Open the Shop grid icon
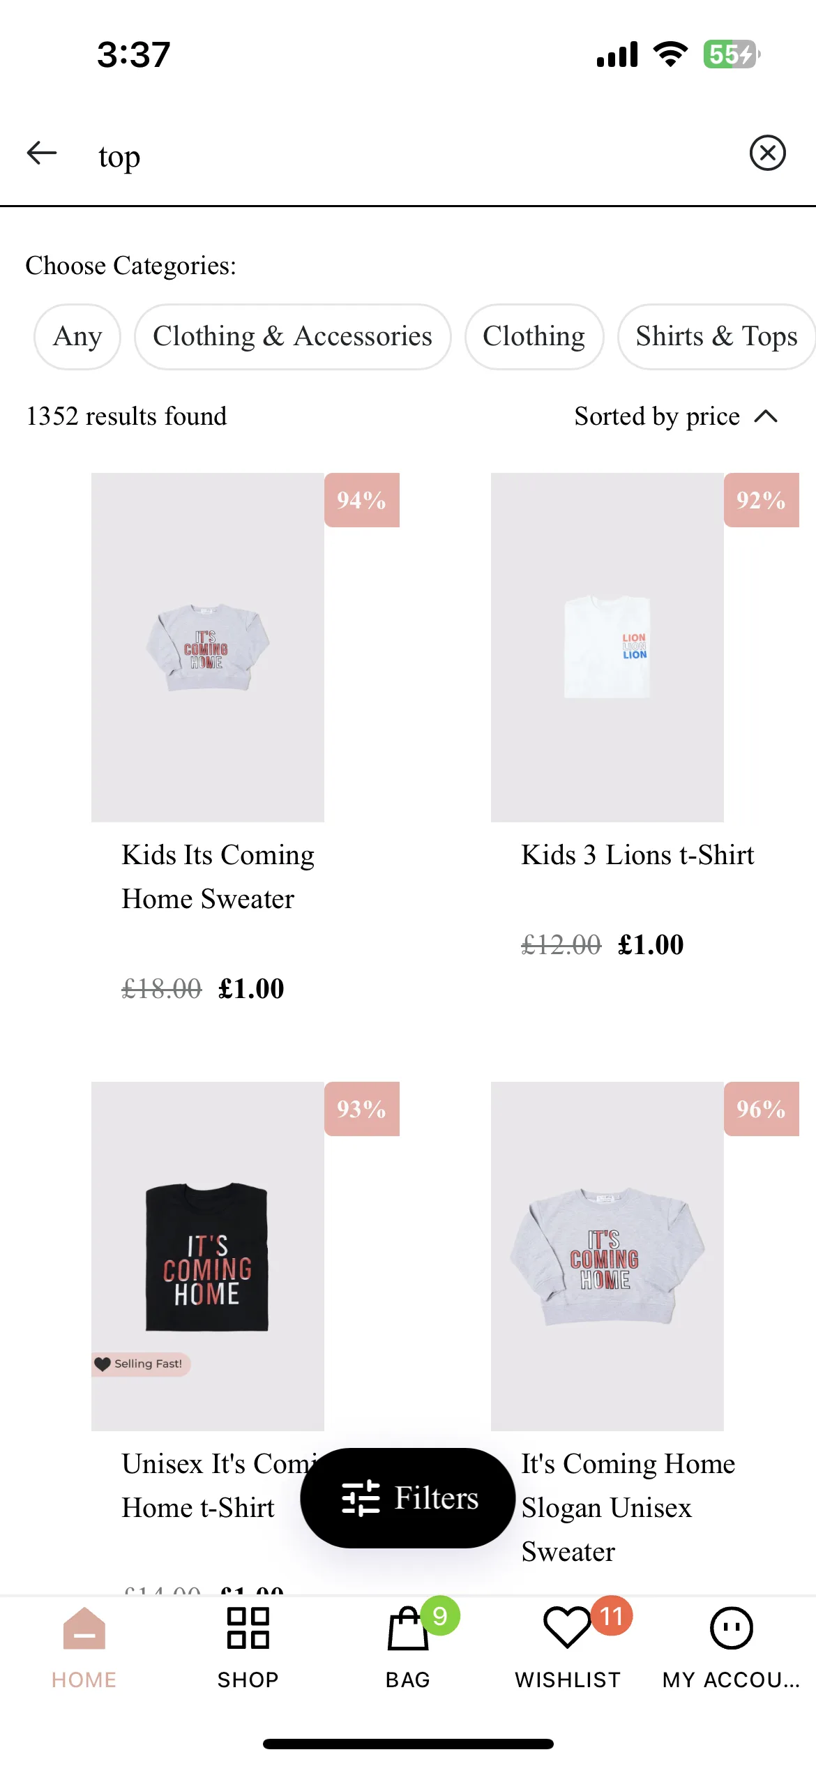 point(248,1628)
